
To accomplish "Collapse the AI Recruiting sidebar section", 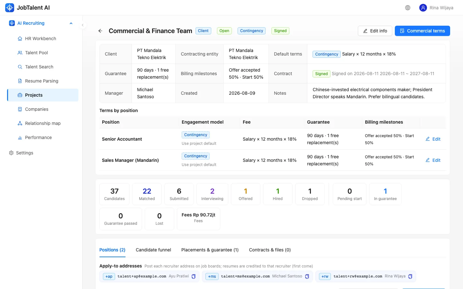I will [71, 23].
